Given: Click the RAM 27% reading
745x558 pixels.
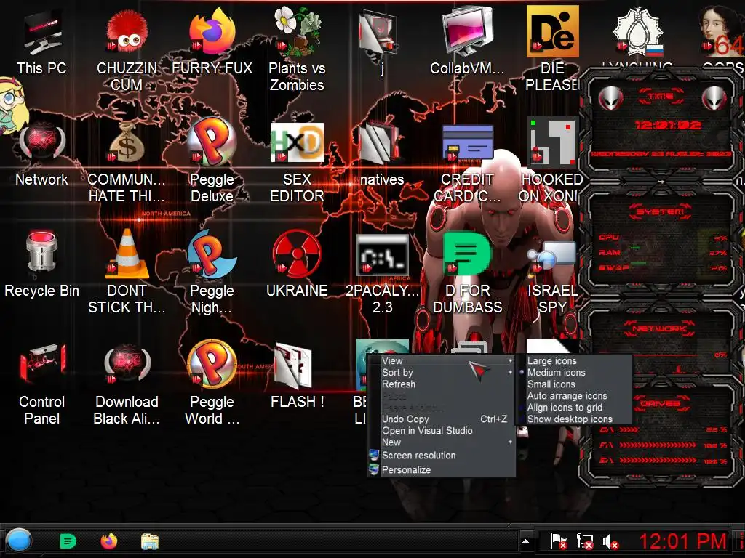Looking at the screenshot, I should point(718,253).
